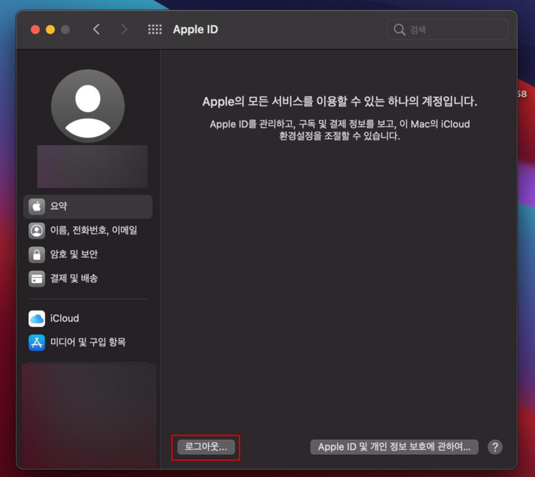Click the card icon for 결제 및 배송
Image resolution: width=535 pixels, height=477 pixels.
click(x=37, y=279)
